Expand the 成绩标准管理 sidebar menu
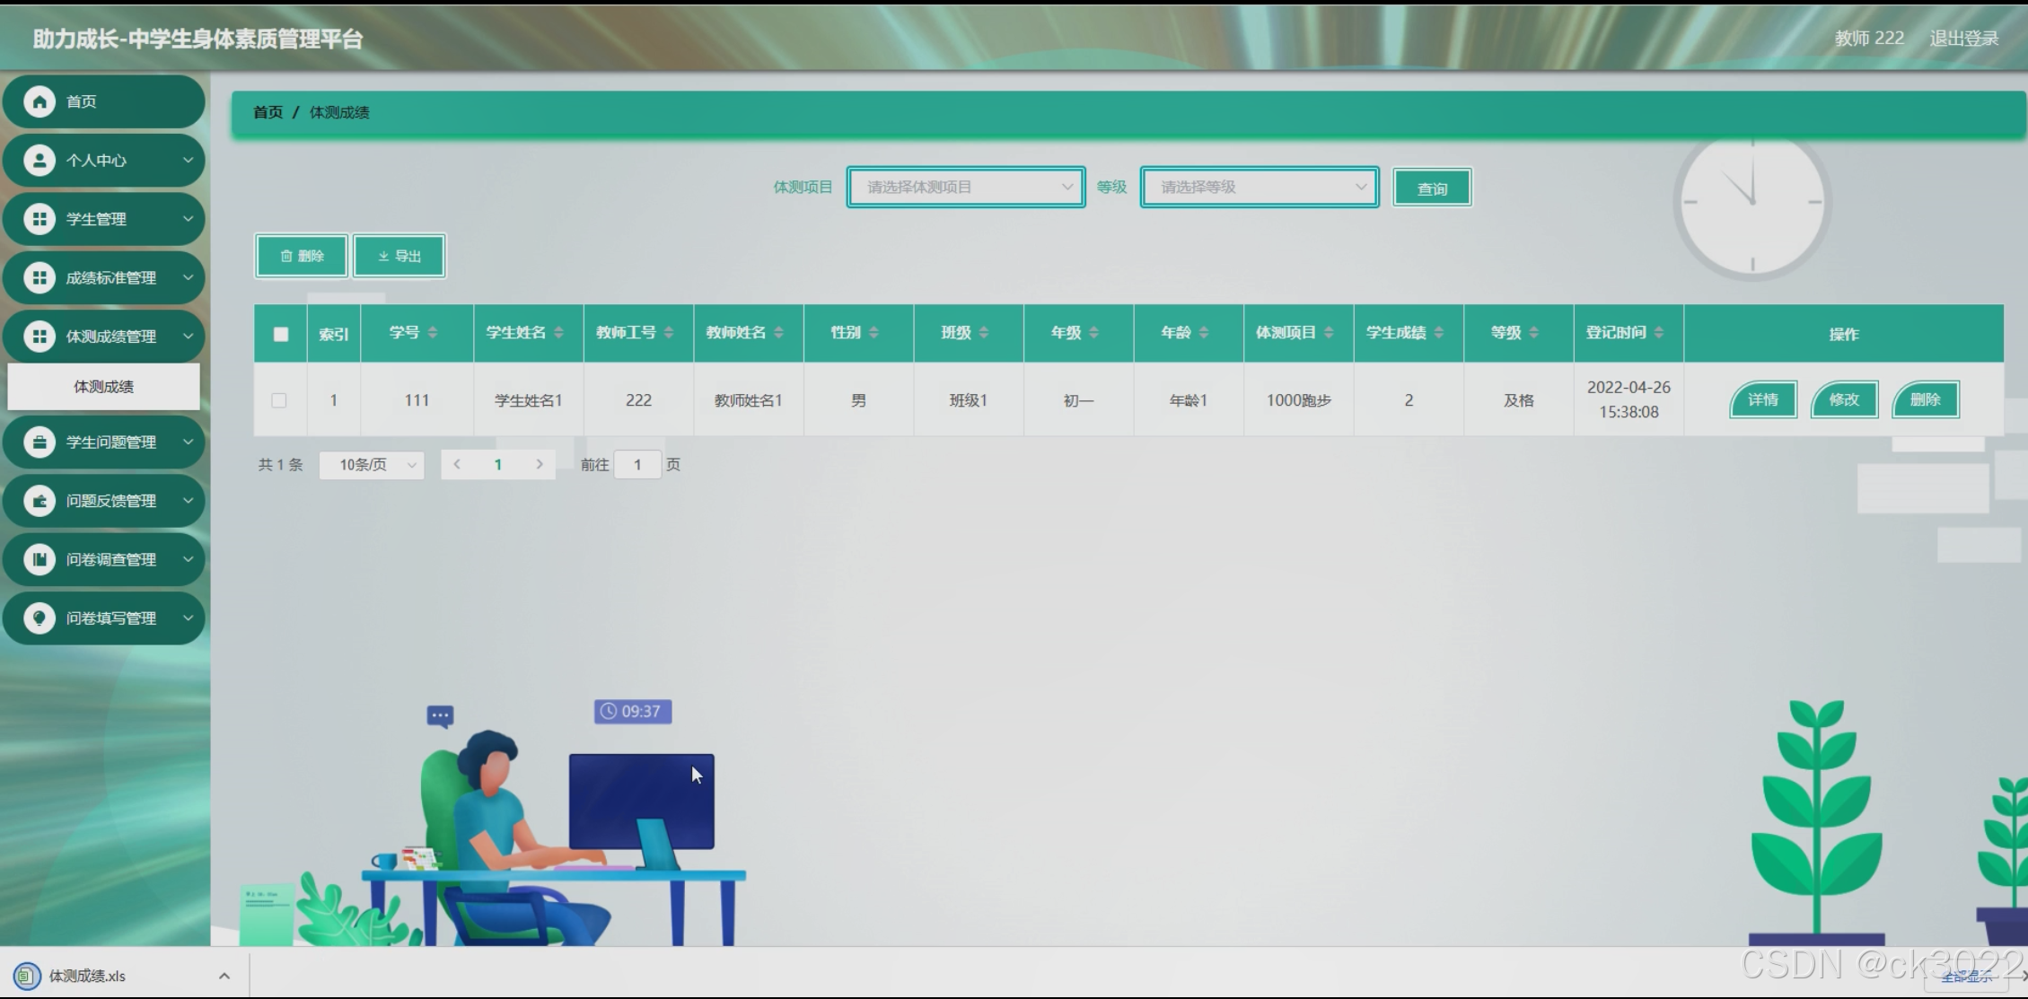Viewport: 2028px width, 999px height. click(x=104, y=277)
